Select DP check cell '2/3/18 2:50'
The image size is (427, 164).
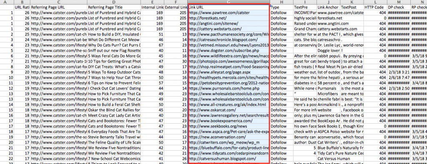pyautogui.click(x=399, y=88)
